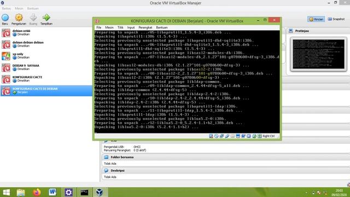Image resolution: width=350 pixels, height=197 pixels.
Task: Click the mouse integration status indicator
Action: (x=254, y=136)
